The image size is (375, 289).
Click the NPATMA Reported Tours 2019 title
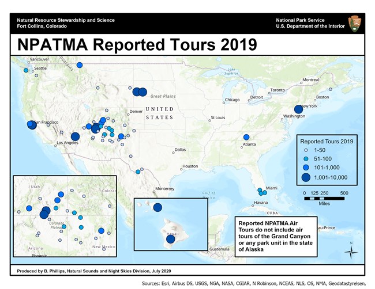click(x=129, y=44)
